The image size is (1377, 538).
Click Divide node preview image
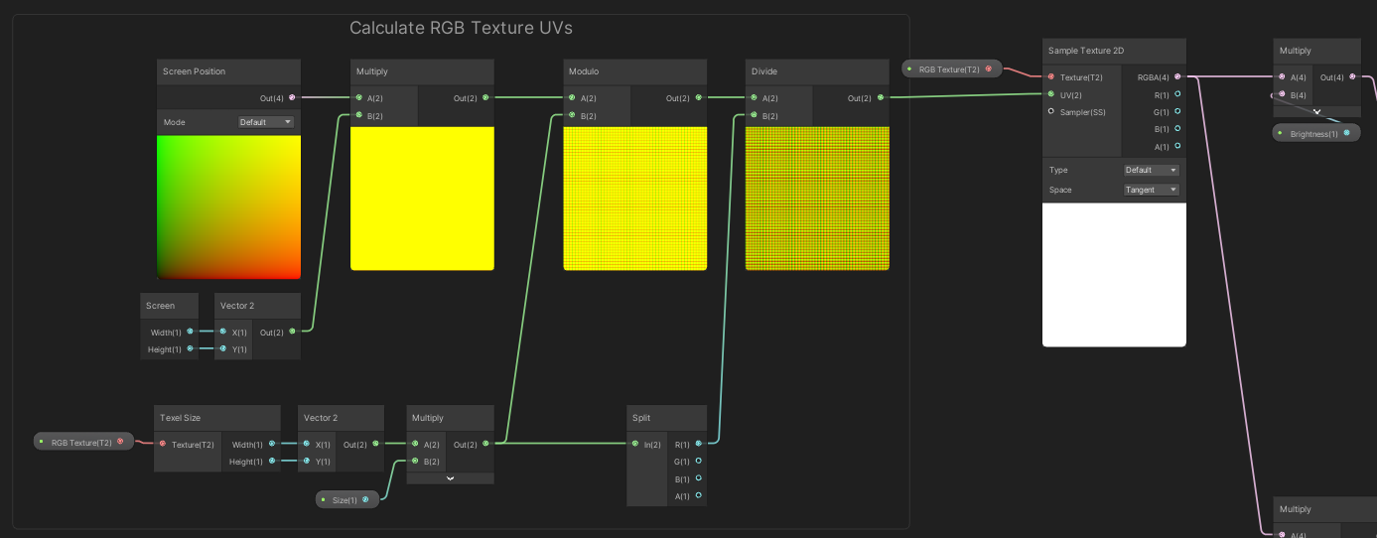coord(817,199)
